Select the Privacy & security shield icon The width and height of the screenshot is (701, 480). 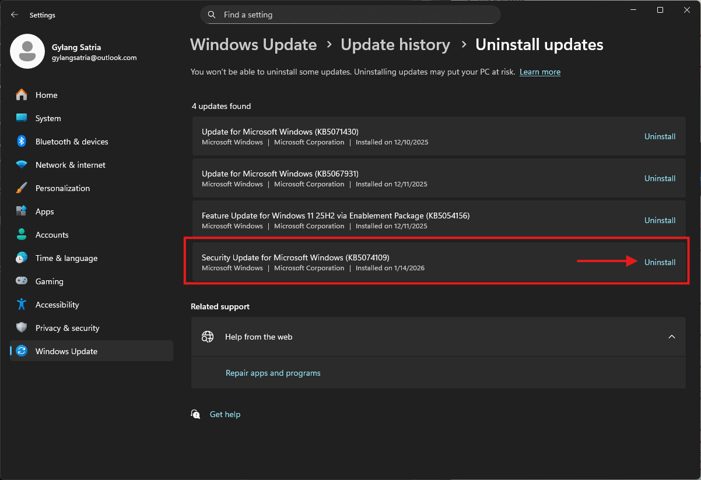click(x=22, y=328)
